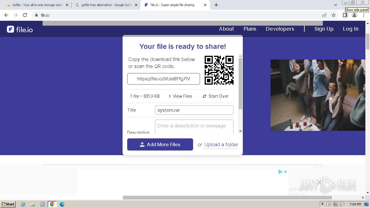Screen dimensions: 370x208
Task: Select the file.io tab
Action: 175,5
